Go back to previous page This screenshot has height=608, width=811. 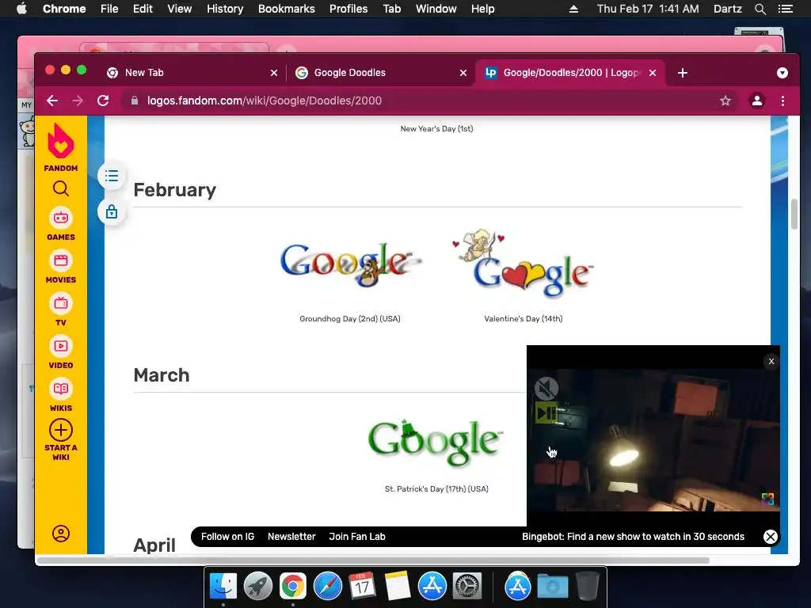[52, 101]
